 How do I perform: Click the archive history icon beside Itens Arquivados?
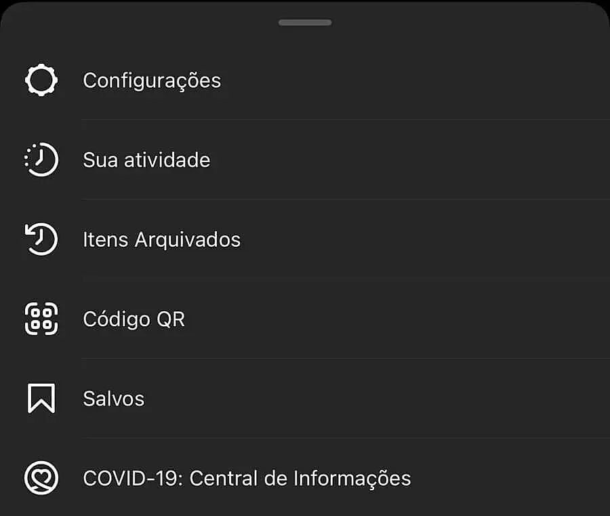point(41,239)
